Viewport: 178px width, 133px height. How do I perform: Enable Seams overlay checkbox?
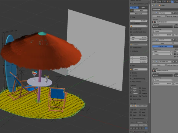tap(131, 96)
